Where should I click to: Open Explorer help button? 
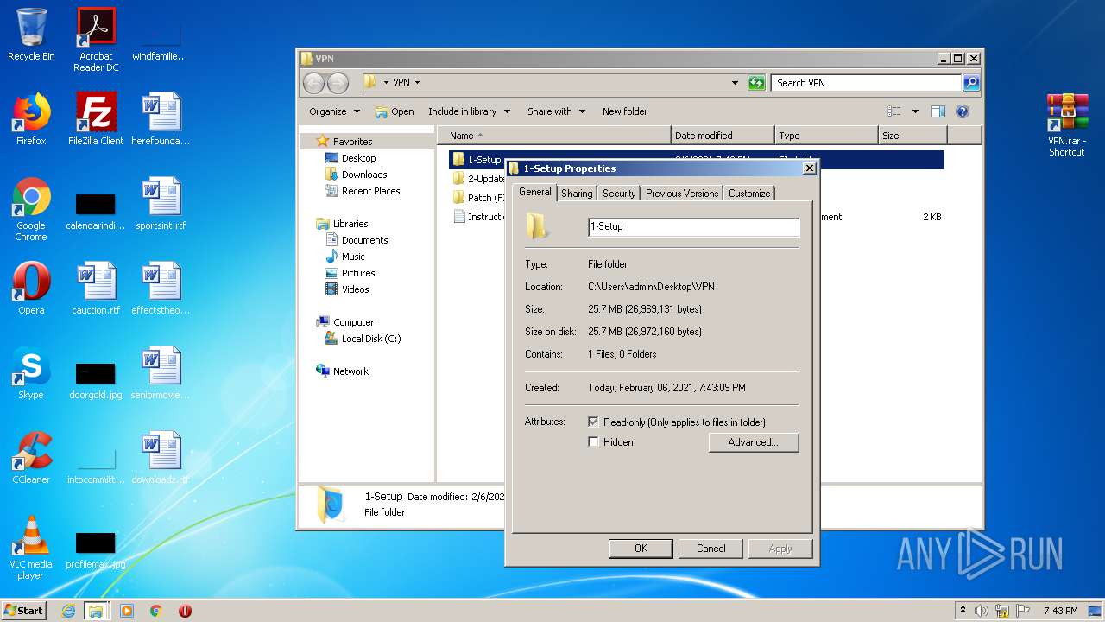pos(963,111)
